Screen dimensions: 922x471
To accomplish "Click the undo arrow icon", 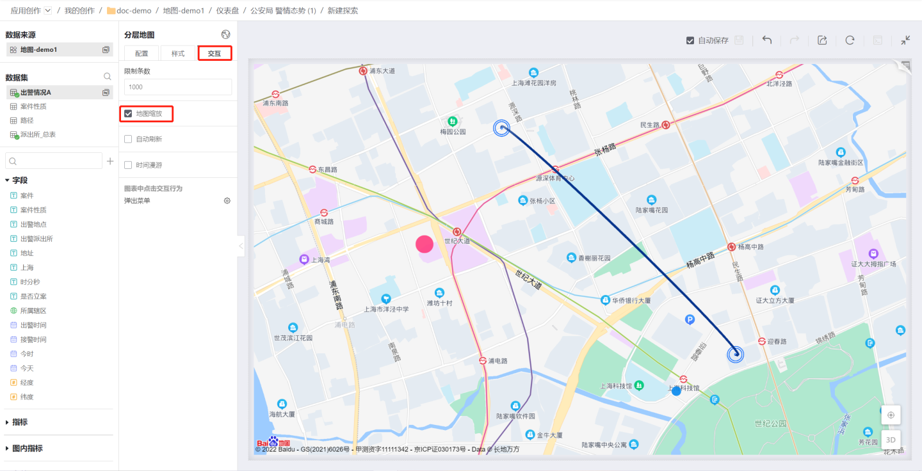I will pos(766,40).
